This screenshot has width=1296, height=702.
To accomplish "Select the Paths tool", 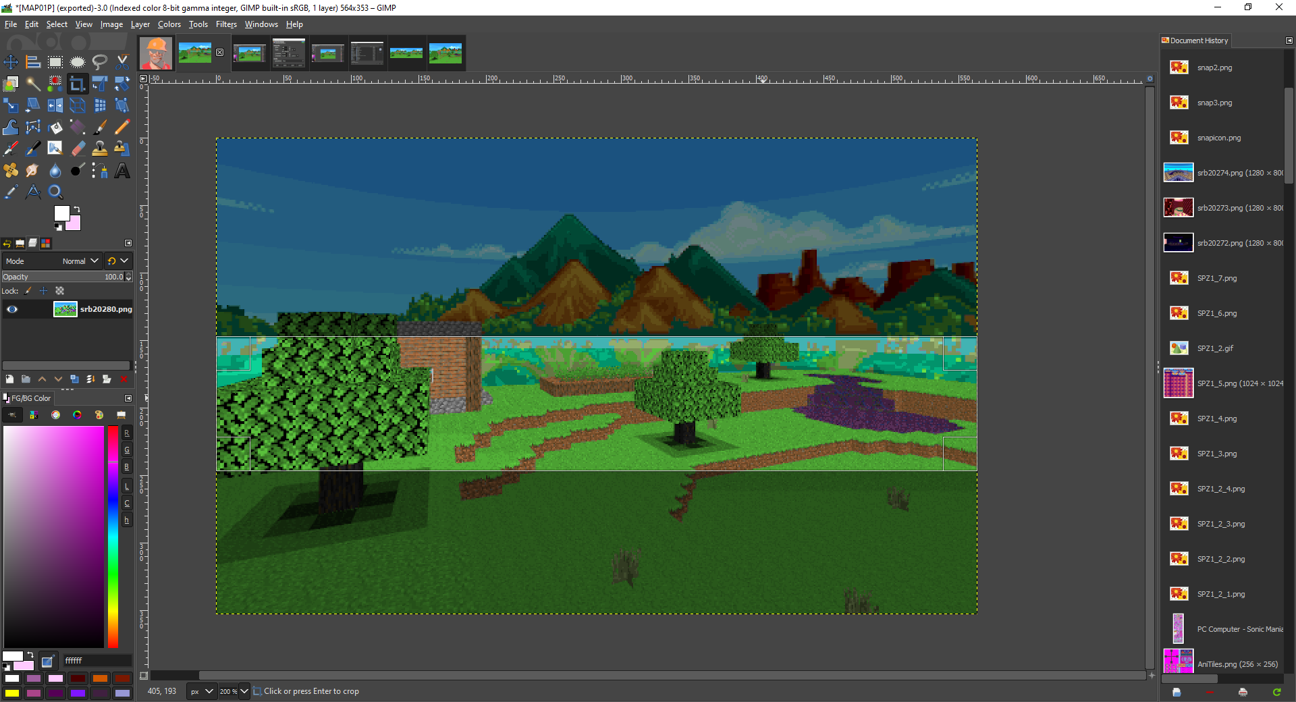I will click(x=100, y=170).
